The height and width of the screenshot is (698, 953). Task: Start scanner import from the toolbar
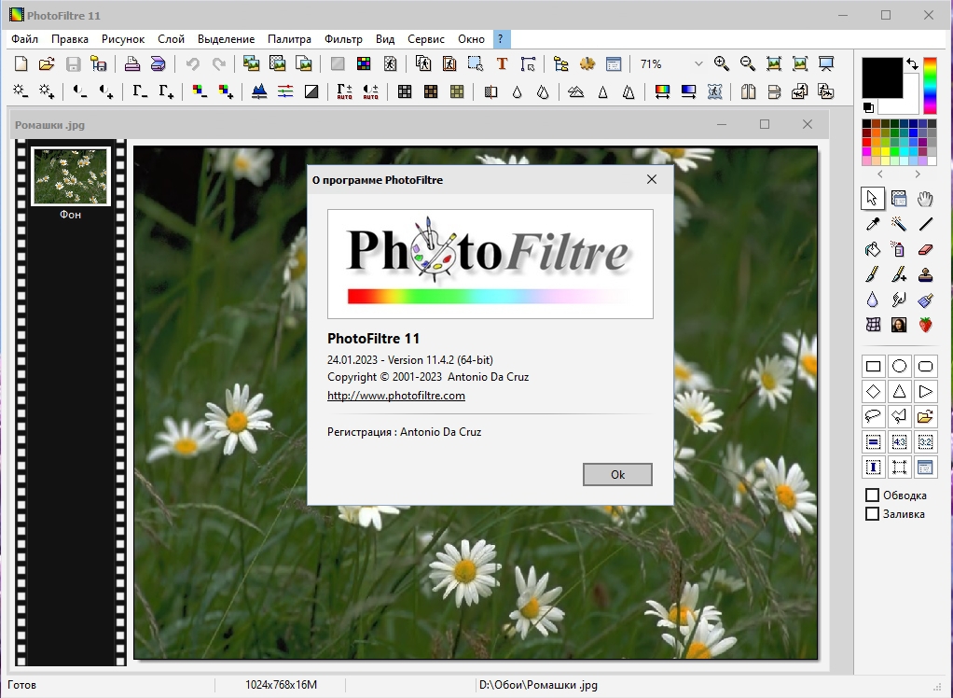pos(158,63)
